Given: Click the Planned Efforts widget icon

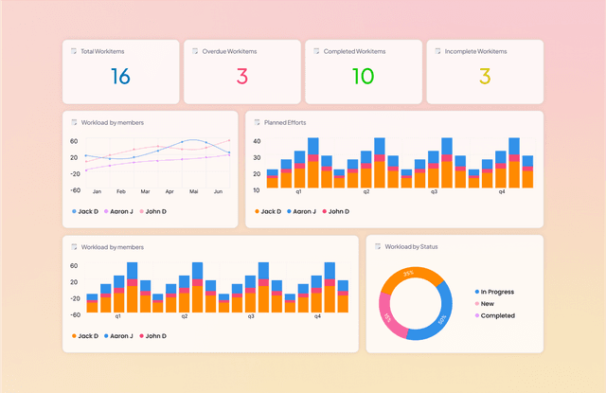Looking at the screenshot, I should click(x=257, y=122).
